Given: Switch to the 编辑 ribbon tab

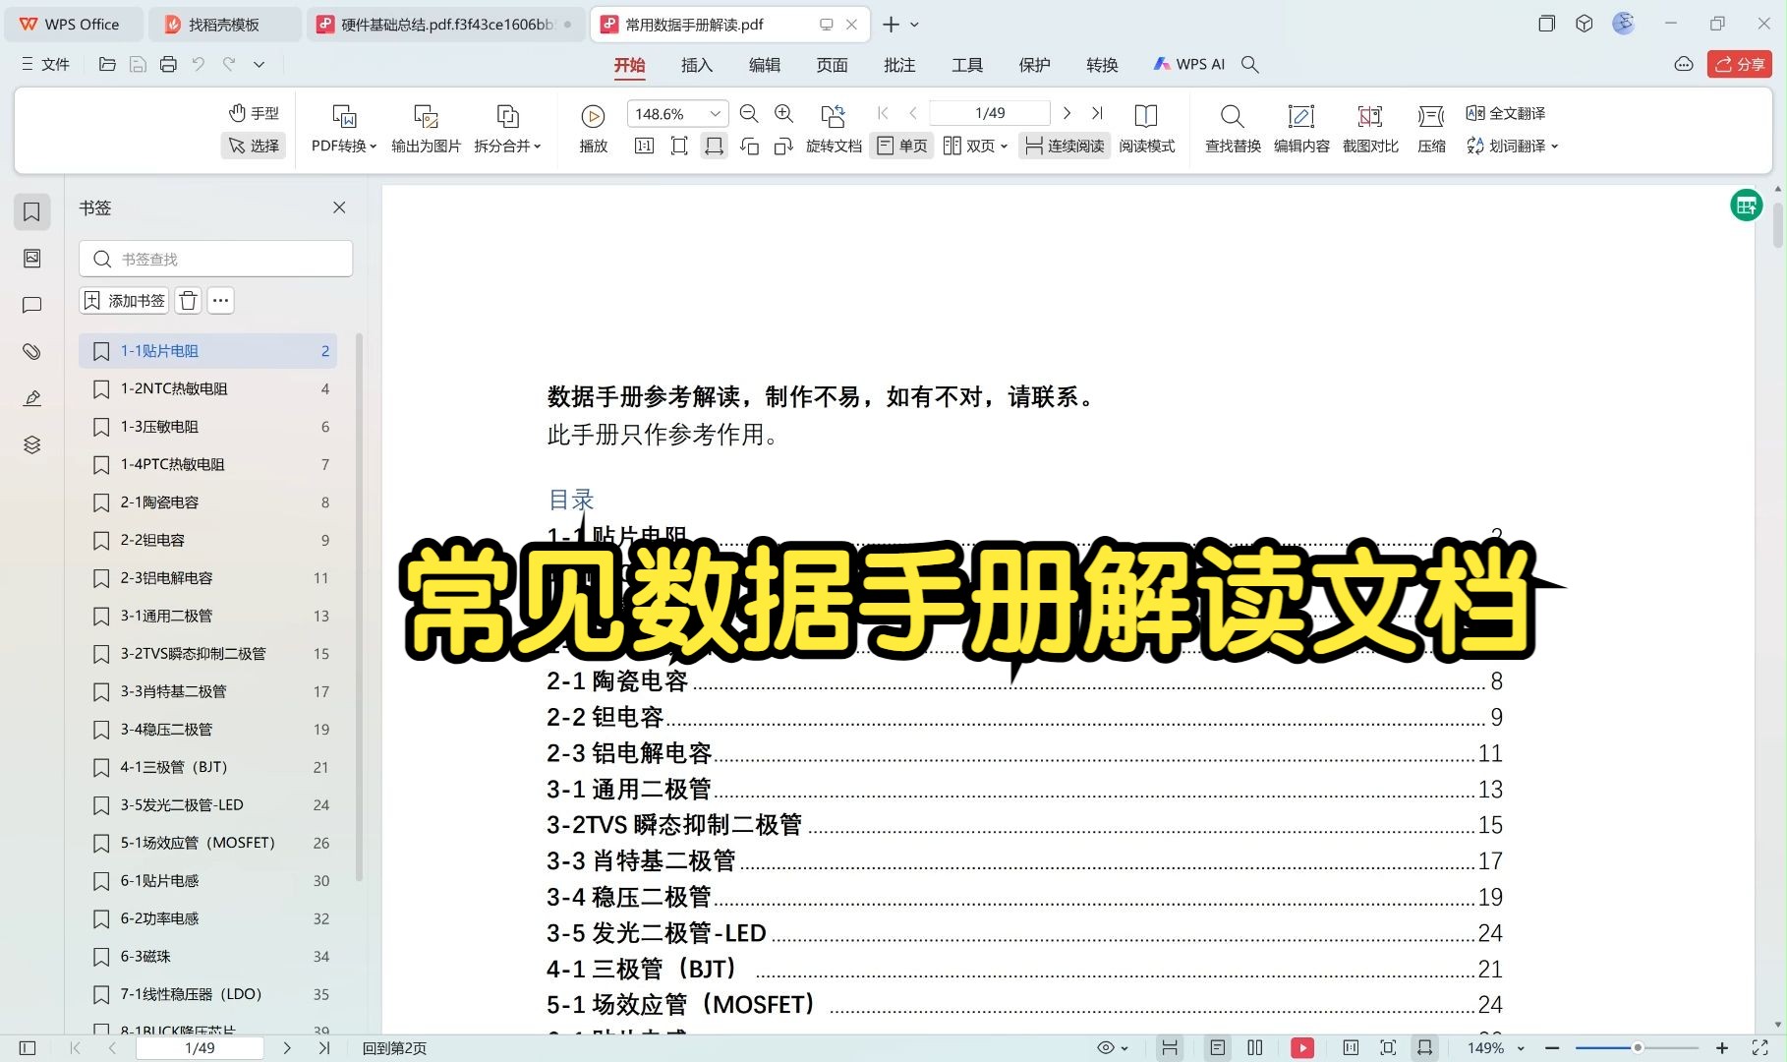Looking at the screenshot, I should click(x=765, y=65).
